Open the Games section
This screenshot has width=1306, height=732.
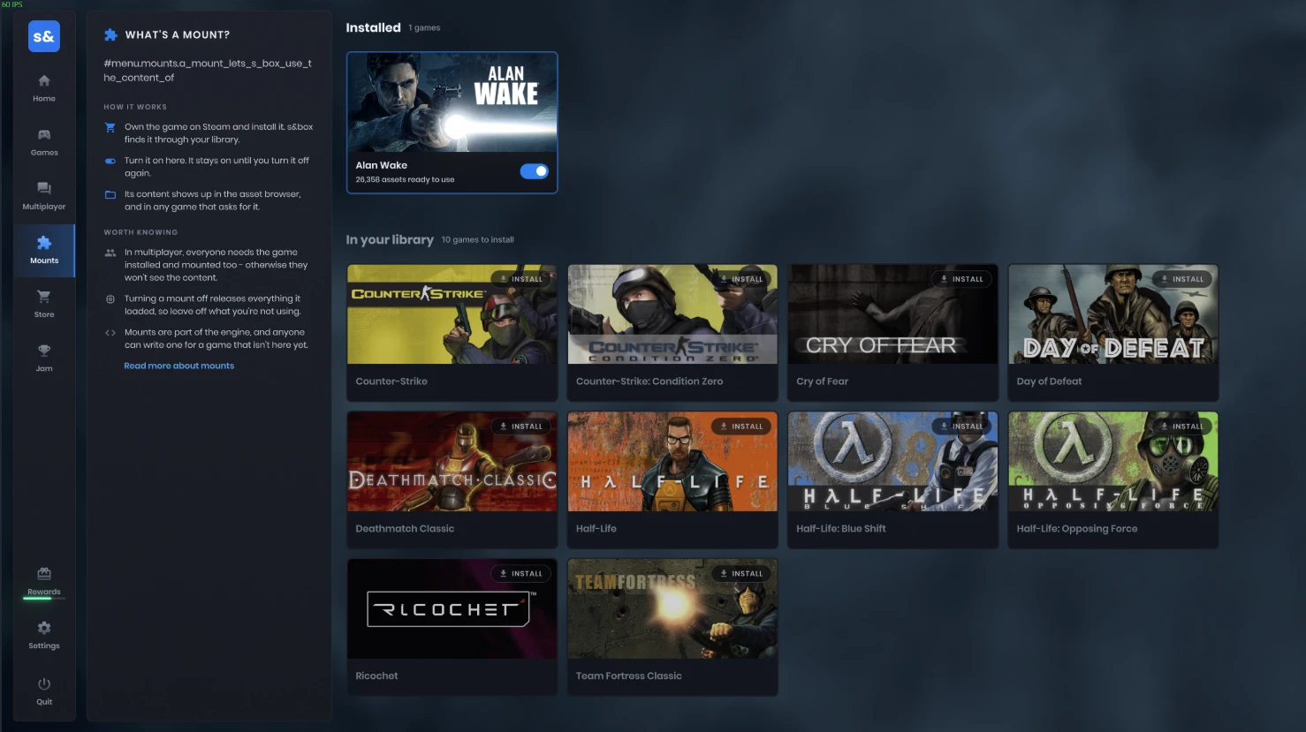click(x=44, y=142)
